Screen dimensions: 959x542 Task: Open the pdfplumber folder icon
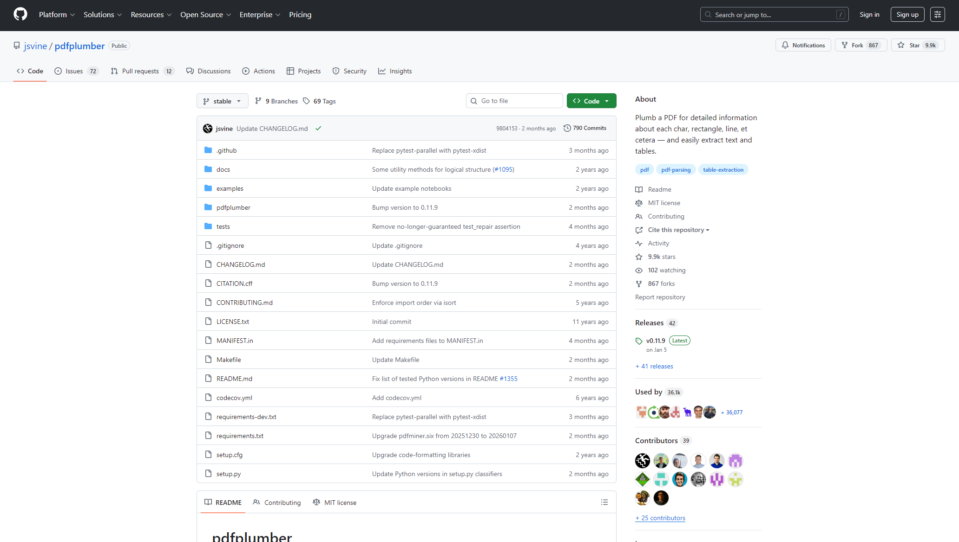tap(208, 207)
